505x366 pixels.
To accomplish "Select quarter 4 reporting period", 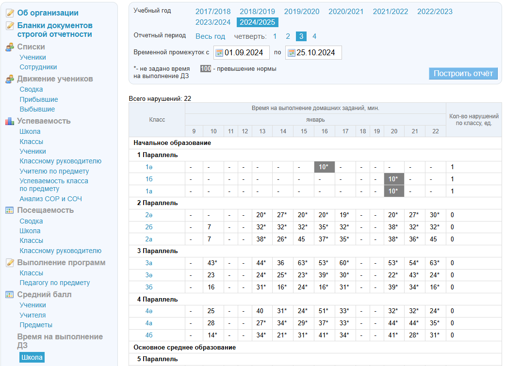I will point(314,36).
